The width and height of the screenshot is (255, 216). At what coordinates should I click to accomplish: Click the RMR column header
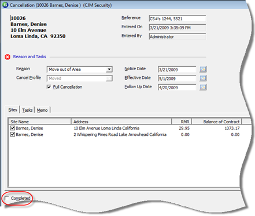click(x=182, y=122)
